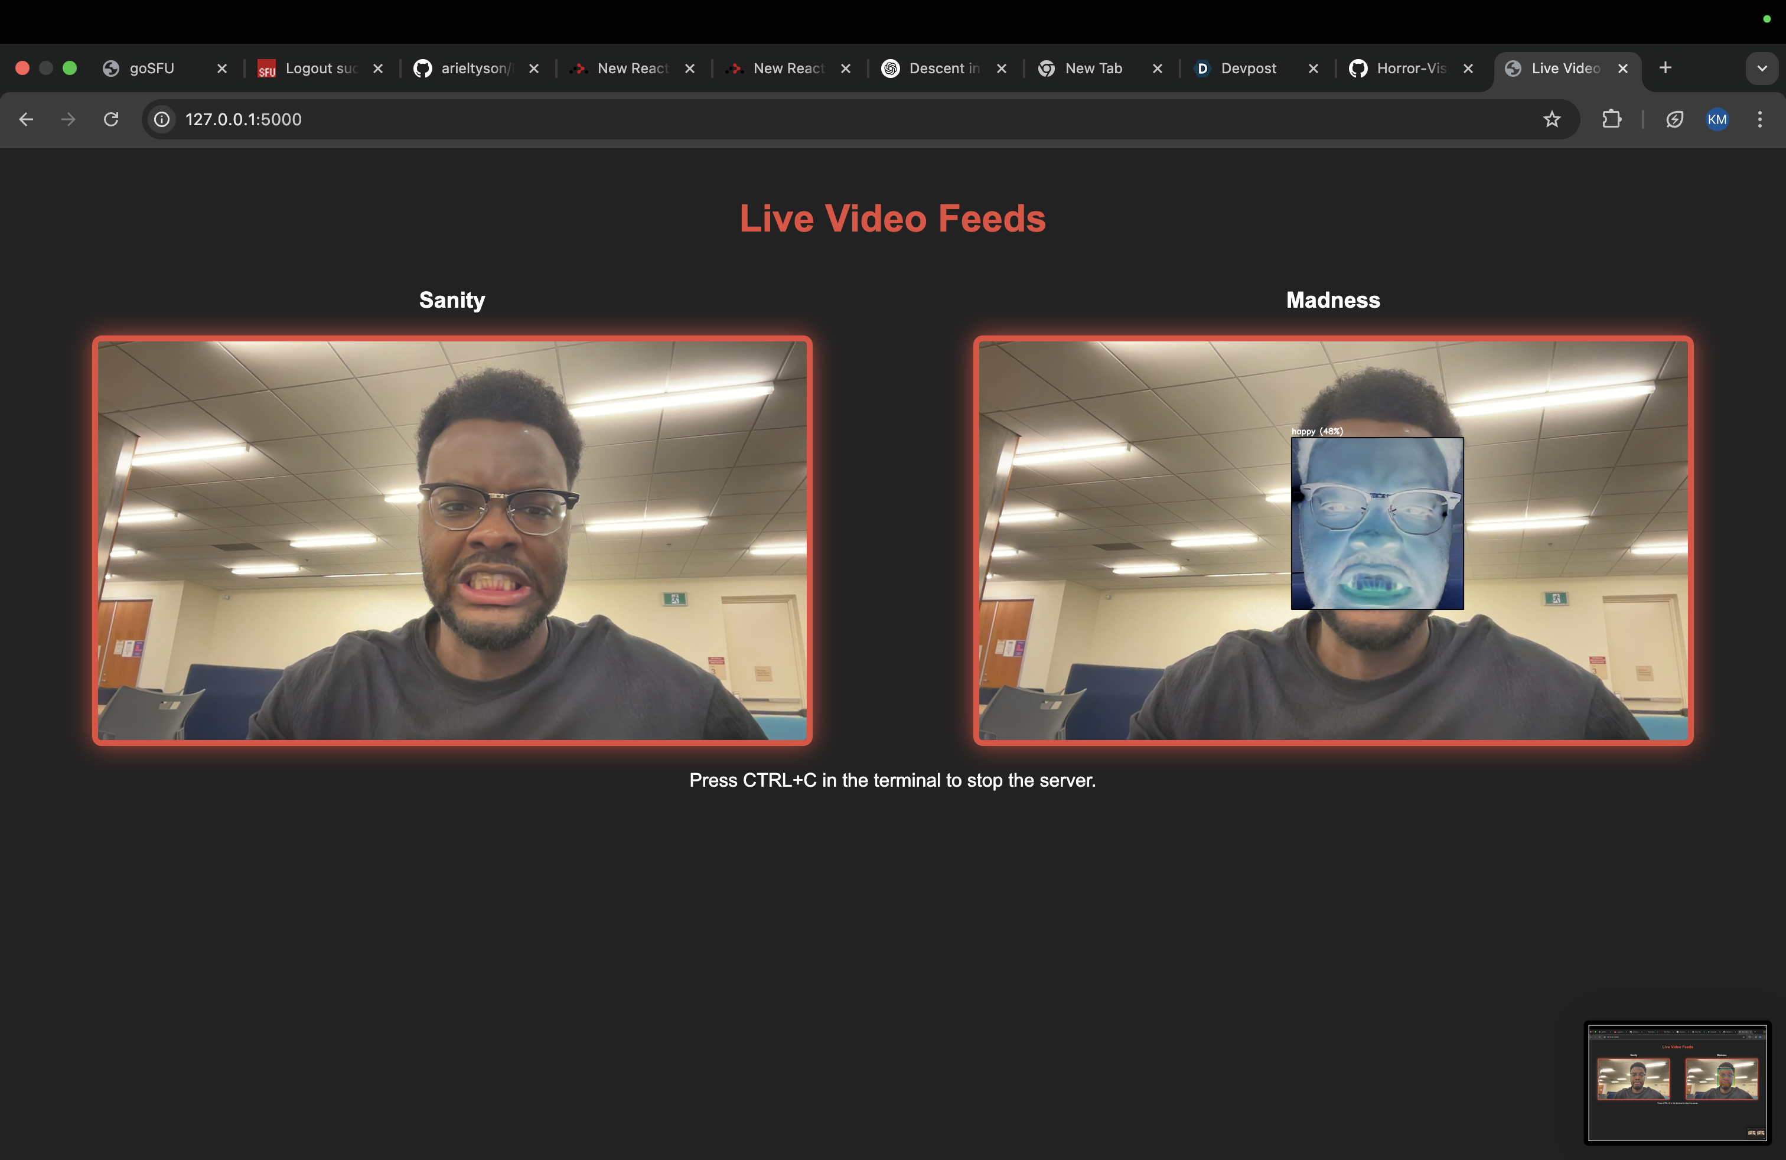Switch to the goSFU tab

152,69
